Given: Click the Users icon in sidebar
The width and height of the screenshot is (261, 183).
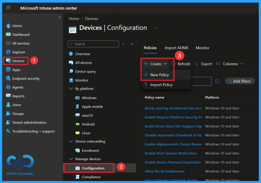Looking at the screenshot, I should [x=8, y=105].
